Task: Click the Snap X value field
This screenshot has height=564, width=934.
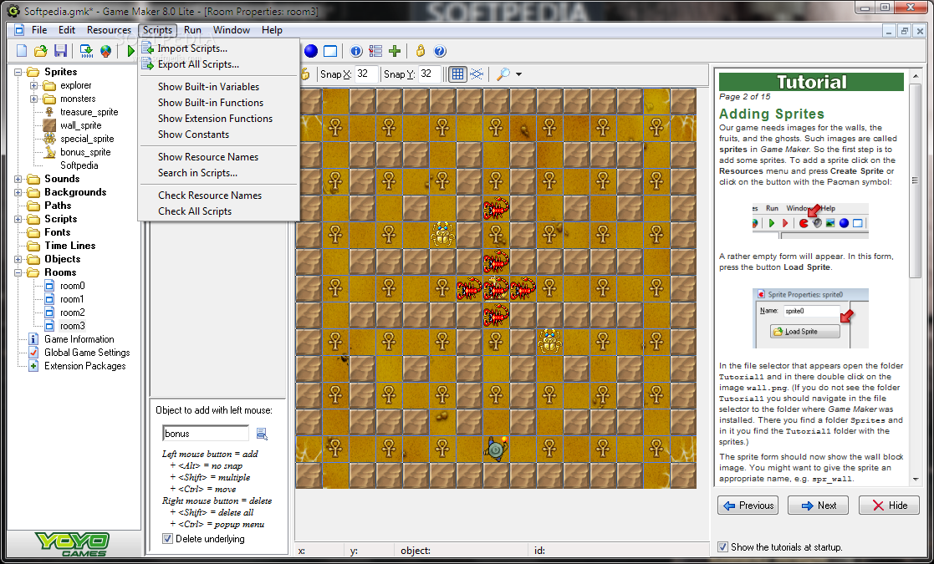Action: point(365,74)
